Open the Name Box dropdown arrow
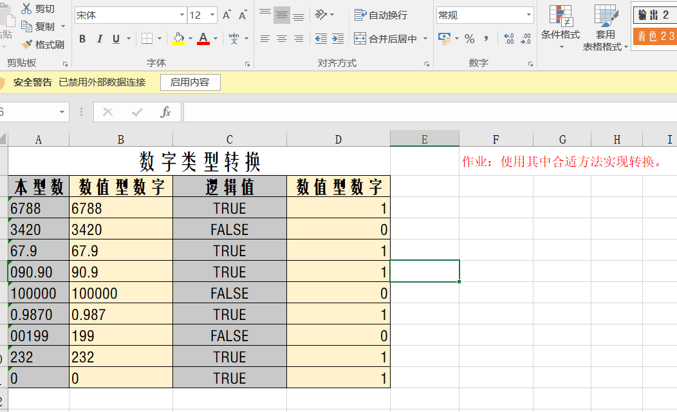Image resolution: width=677 pixels, height=412 pixels. pos(62,112)
